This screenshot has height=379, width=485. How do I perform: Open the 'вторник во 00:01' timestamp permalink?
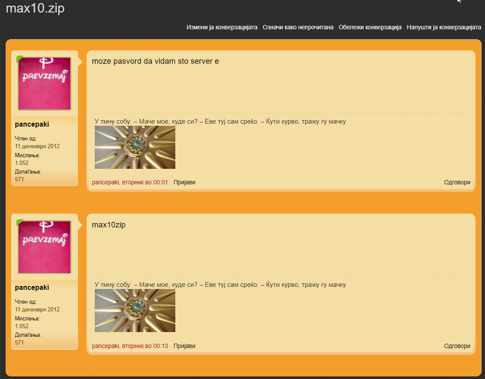145,182
